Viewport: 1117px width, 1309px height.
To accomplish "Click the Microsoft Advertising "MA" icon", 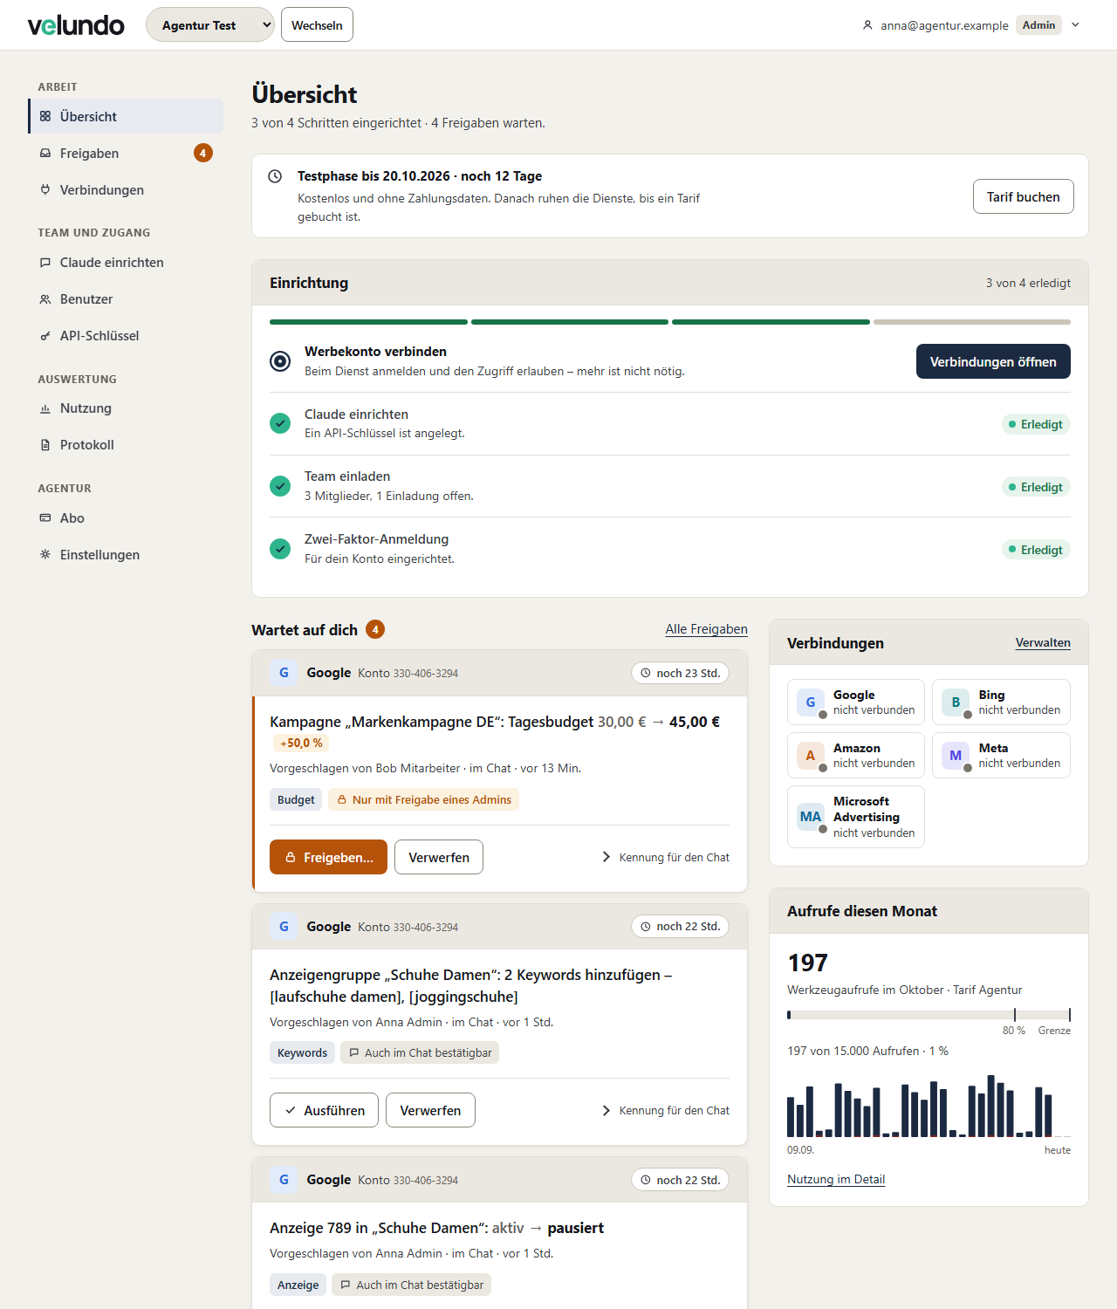I will pyautogui.click(x=811, y=817).
